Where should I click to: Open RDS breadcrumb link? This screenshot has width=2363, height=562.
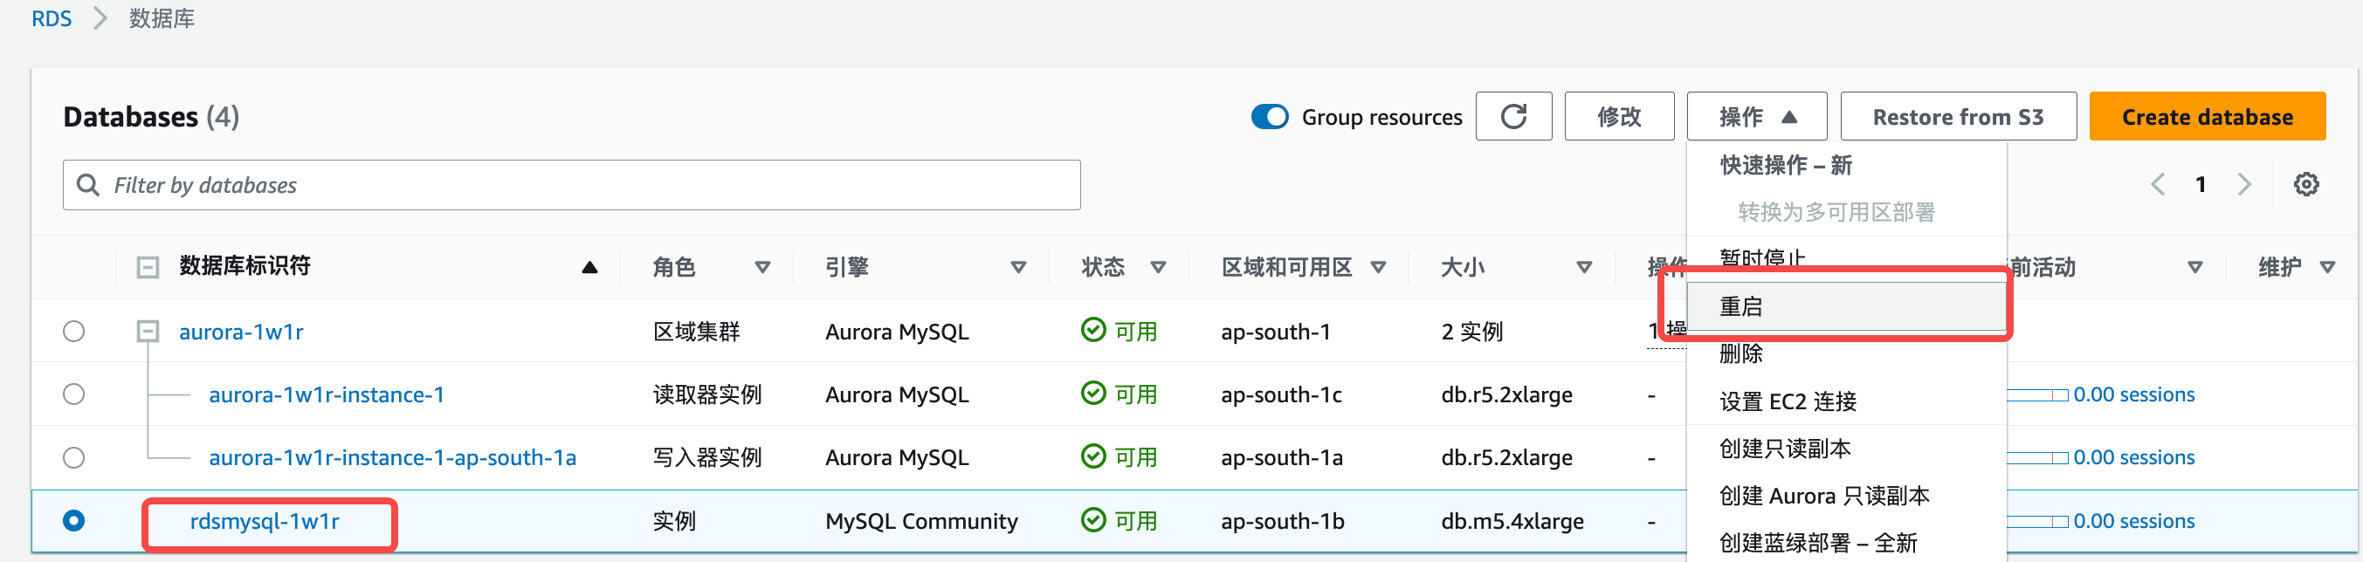tap(52, 18)
